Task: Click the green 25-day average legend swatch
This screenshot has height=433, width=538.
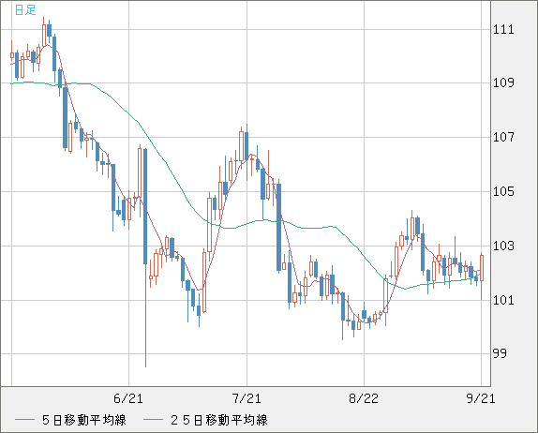Action: [153, 420]
